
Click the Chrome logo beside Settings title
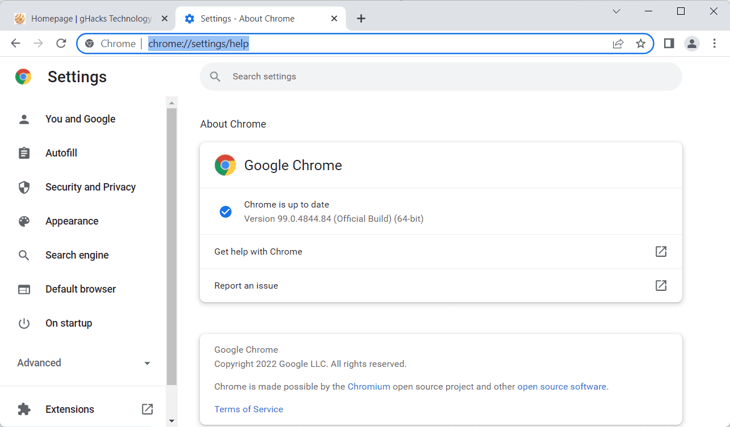23,77
